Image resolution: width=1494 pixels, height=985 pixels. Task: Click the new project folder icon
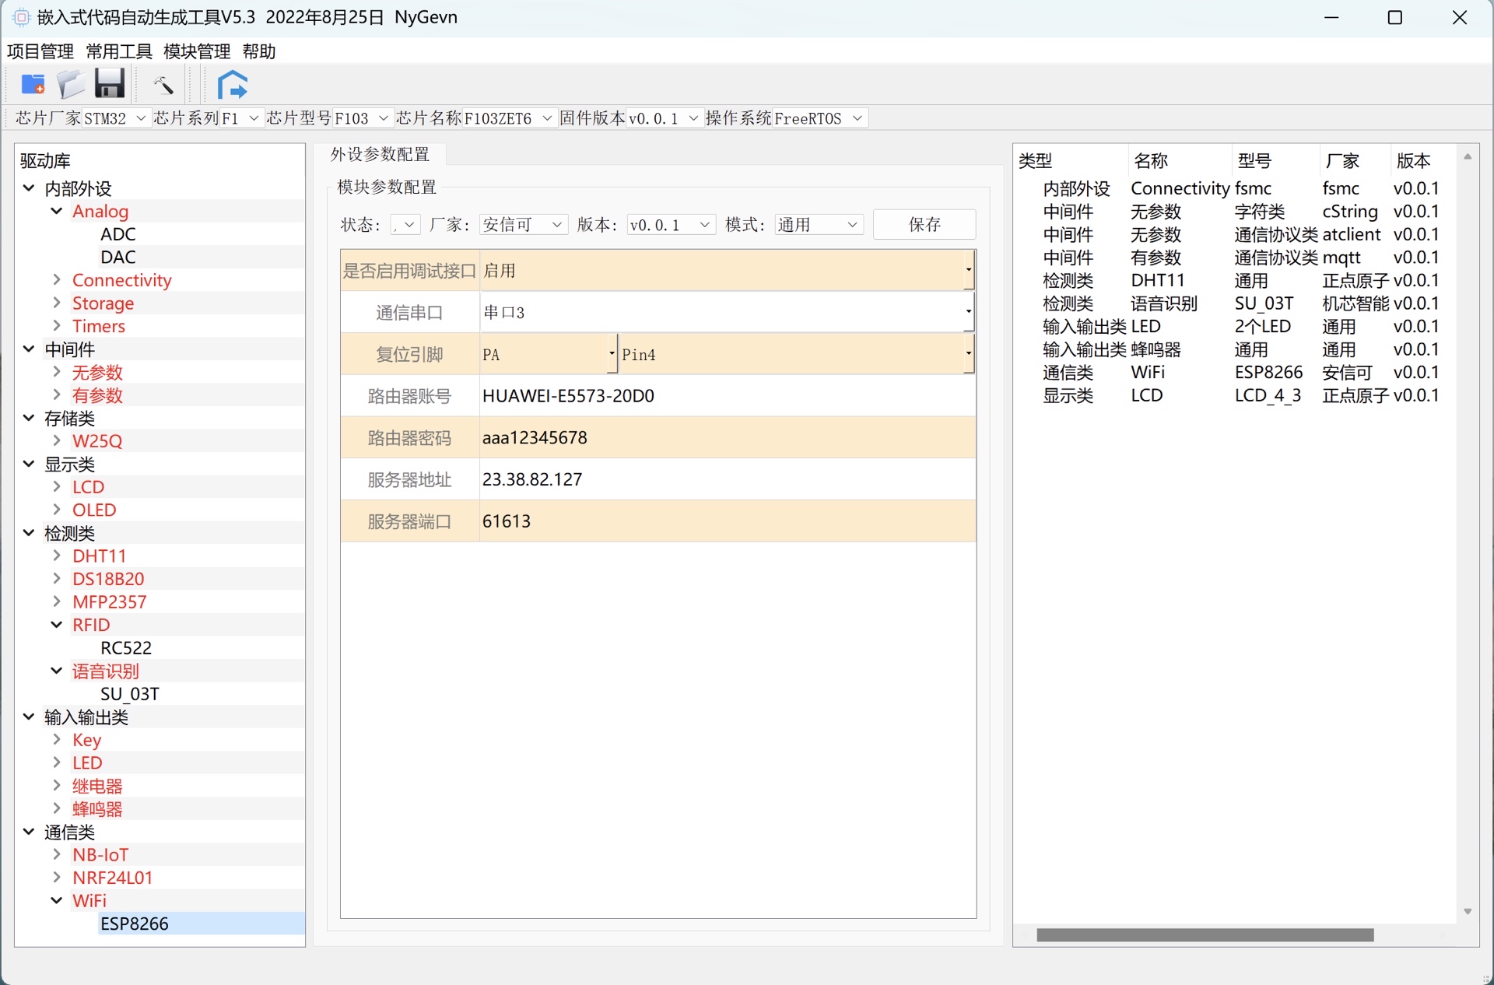point(33,84)
